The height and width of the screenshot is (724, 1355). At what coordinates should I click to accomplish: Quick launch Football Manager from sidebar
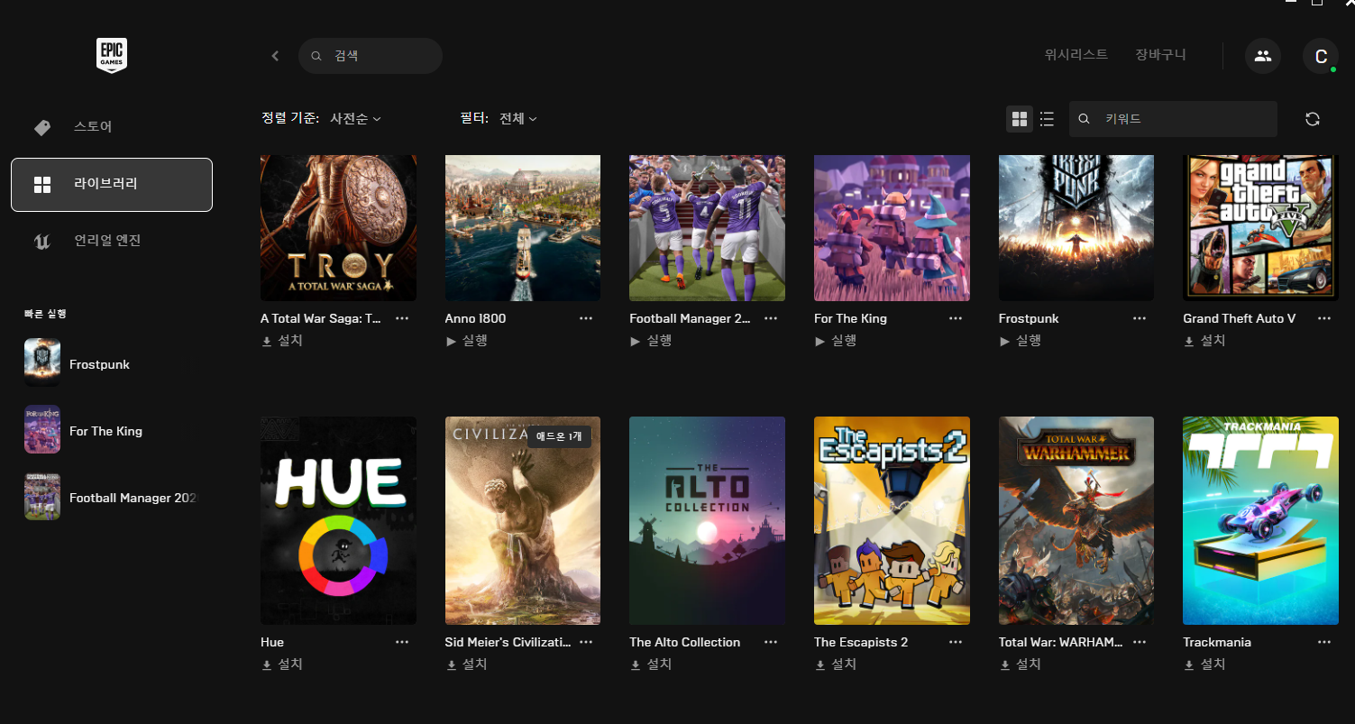click(x=112, y=498)
